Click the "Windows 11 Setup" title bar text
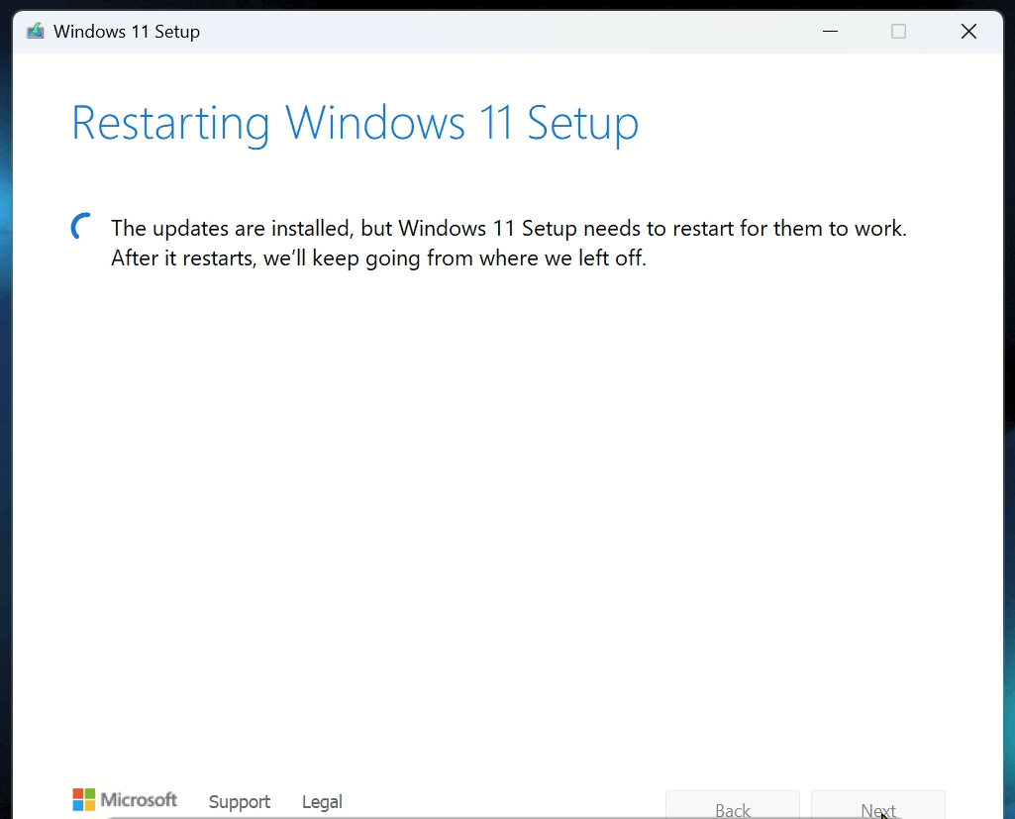The image size is (1015, 819). coord(126,31)
